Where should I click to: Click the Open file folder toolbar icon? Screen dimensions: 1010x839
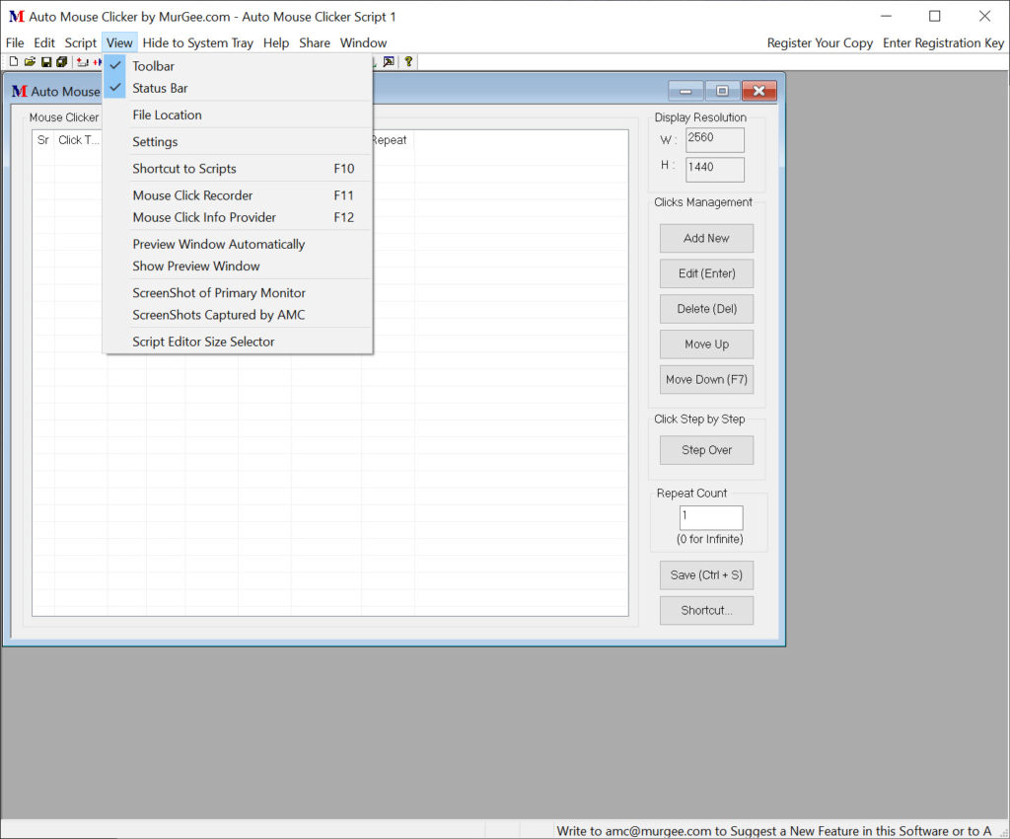[30, 62]
